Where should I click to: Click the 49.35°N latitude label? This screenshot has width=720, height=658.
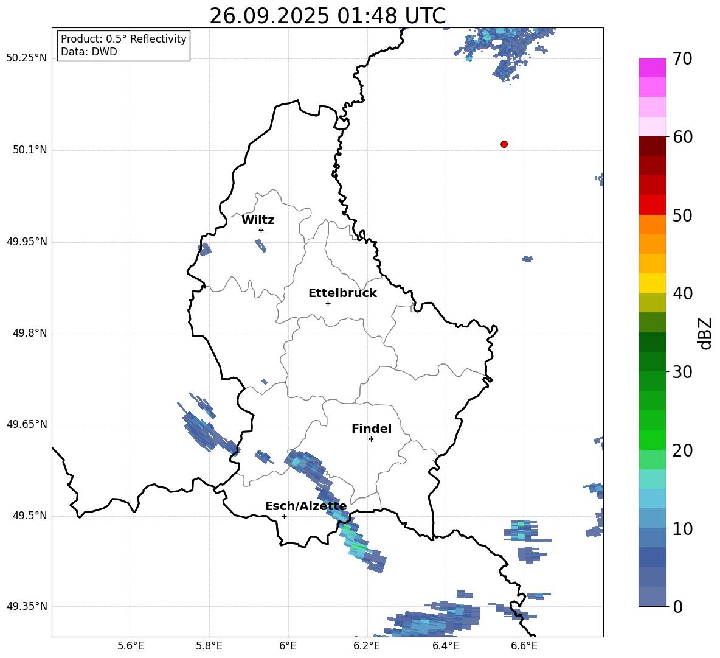click(26, 606)
